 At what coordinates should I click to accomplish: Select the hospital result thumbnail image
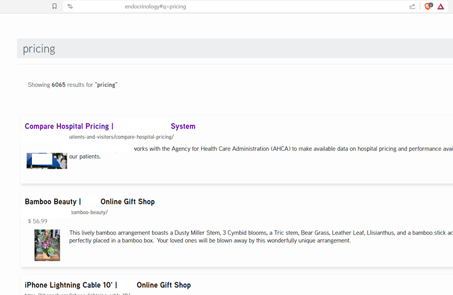tap(46, 161)
